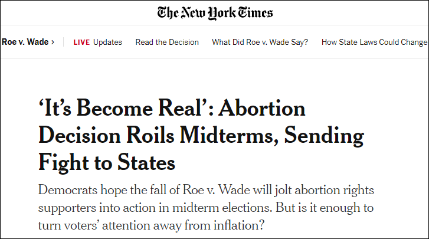Open the Roe v. Wade topic link

[x=25, y=42]
